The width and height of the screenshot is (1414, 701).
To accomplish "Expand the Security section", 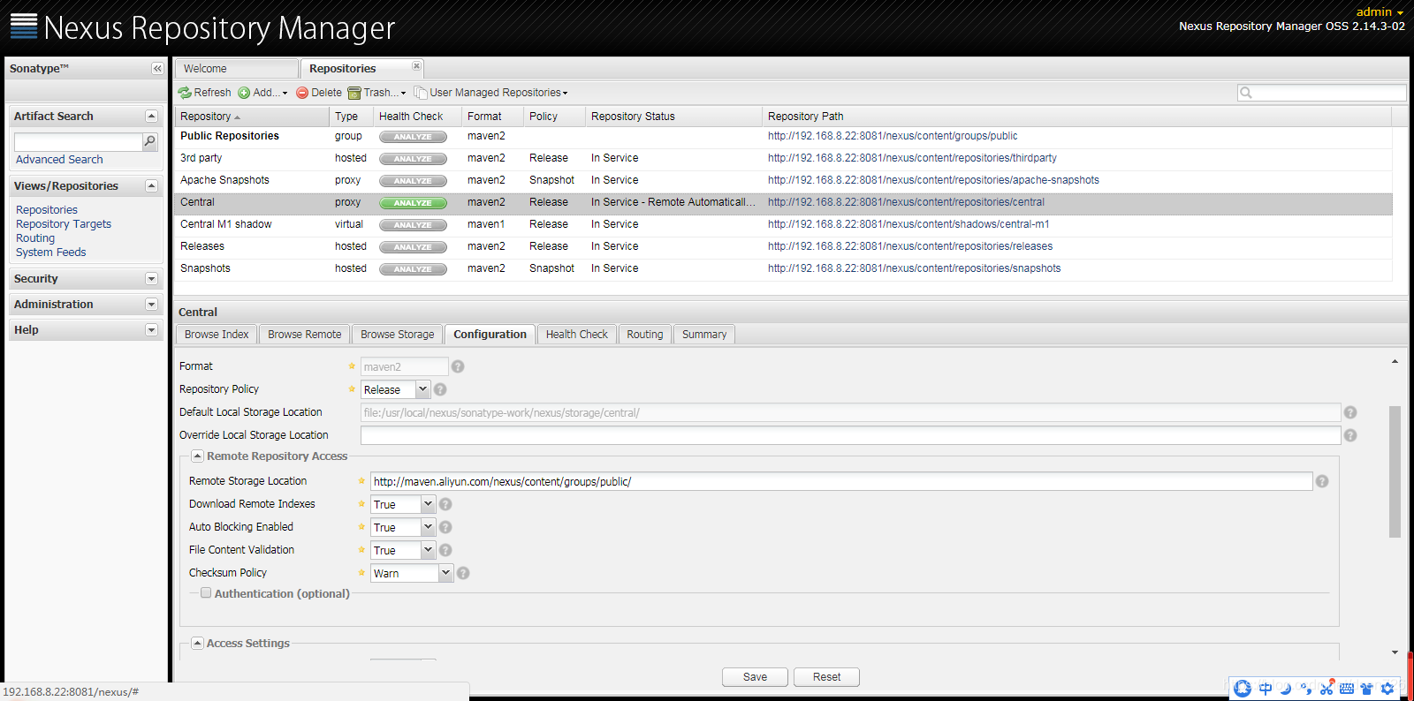I will pyautogui.click(x=151, y=279).
